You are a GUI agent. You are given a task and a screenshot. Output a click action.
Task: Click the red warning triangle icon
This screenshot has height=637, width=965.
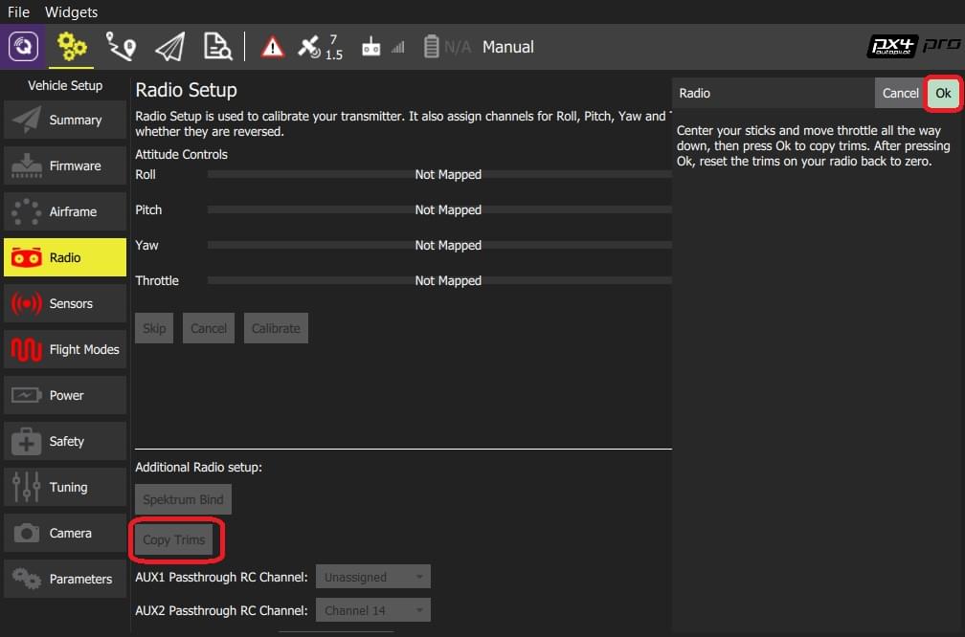(273, 47)
